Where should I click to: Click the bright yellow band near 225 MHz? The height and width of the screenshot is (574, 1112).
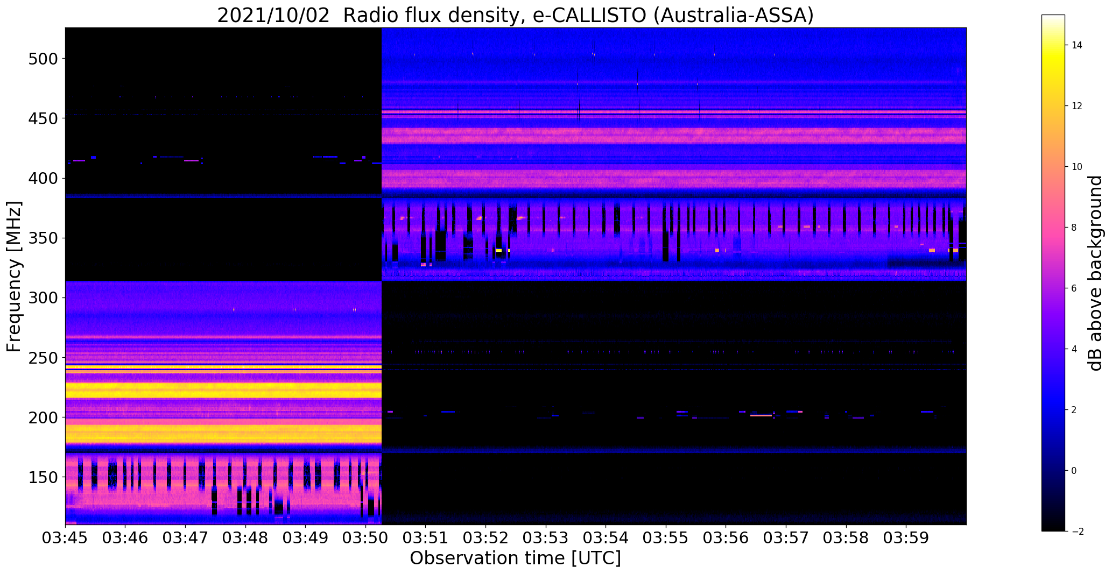coord(223,390)
